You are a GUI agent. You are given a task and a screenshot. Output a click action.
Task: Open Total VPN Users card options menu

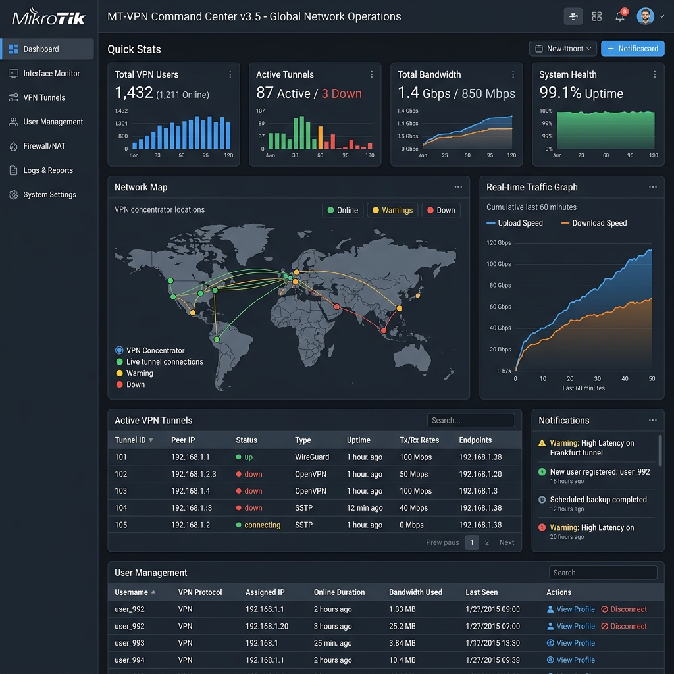pos(230,75)
